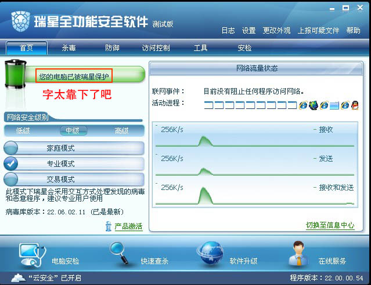
Task: Set network security level to 低级
Action: (x=23, y=130)
